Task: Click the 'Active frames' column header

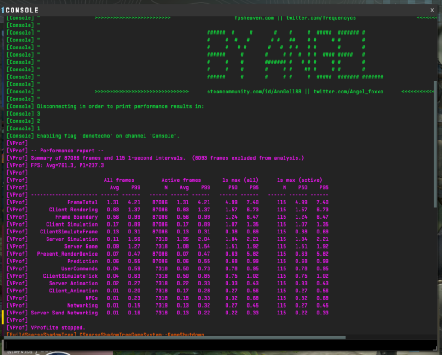Action: tap(181, 180)
